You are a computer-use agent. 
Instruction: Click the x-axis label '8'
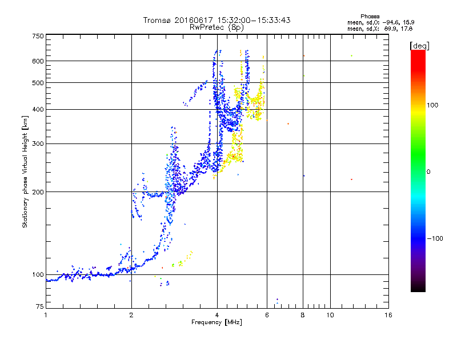[x=303, y=315]
